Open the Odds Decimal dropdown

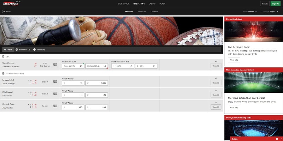(x=252, y=12)
